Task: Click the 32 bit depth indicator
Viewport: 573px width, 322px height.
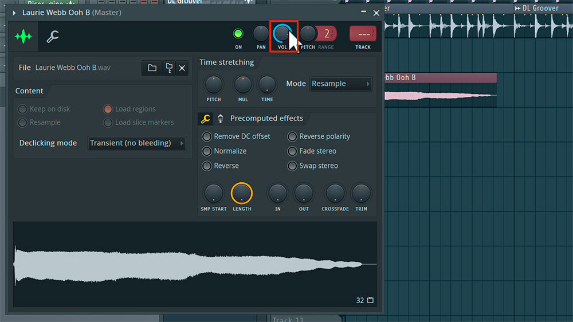Action: pos(360,300)
